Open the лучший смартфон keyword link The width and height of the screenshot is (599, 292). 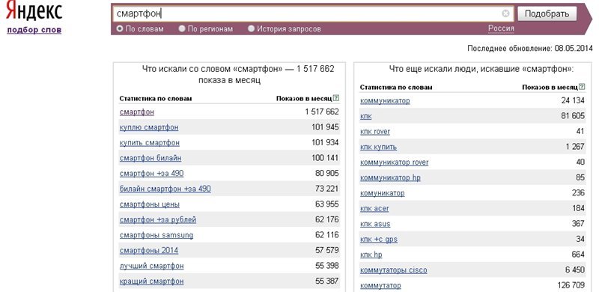[152, 266]
